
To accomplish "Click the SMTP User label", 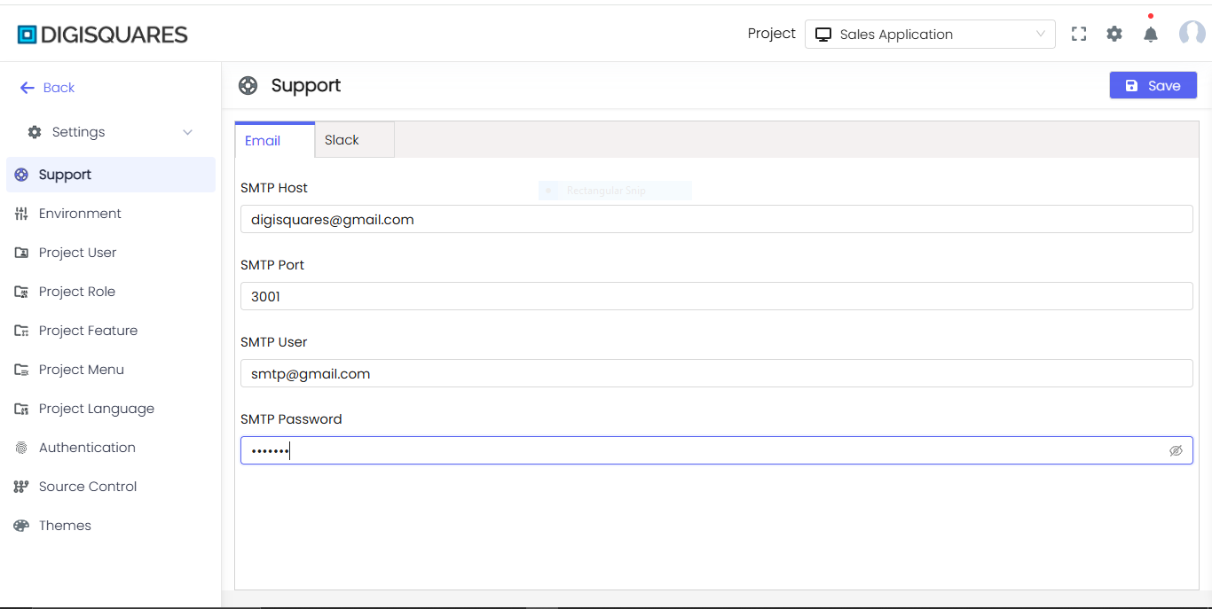I will [274, 342].
